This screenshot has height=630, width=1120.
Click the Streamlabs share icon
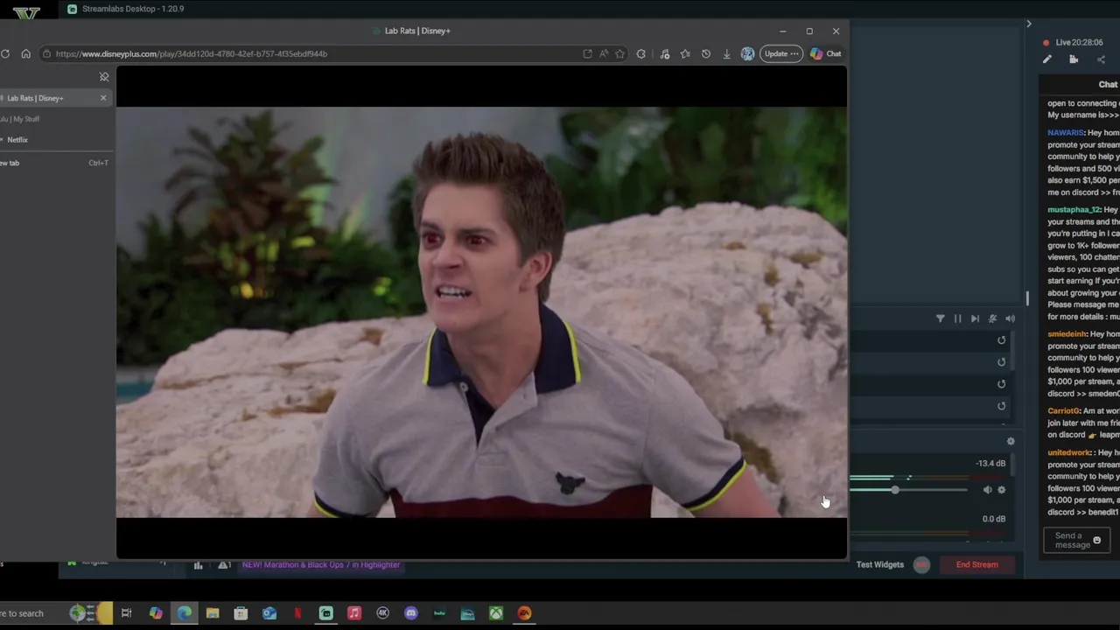1101,59
